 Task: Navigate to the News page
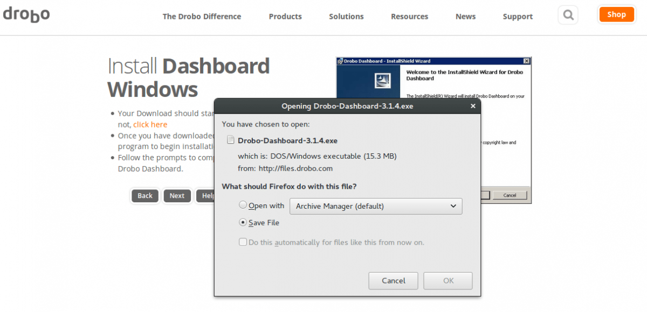click(465, 17)
